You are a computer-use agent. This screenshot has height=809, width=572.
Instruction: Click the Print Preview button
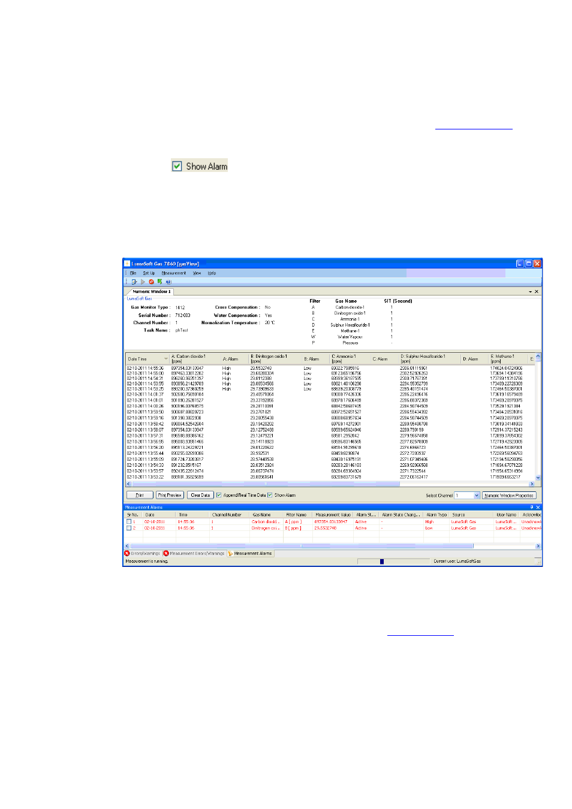(x=170, y=495)
